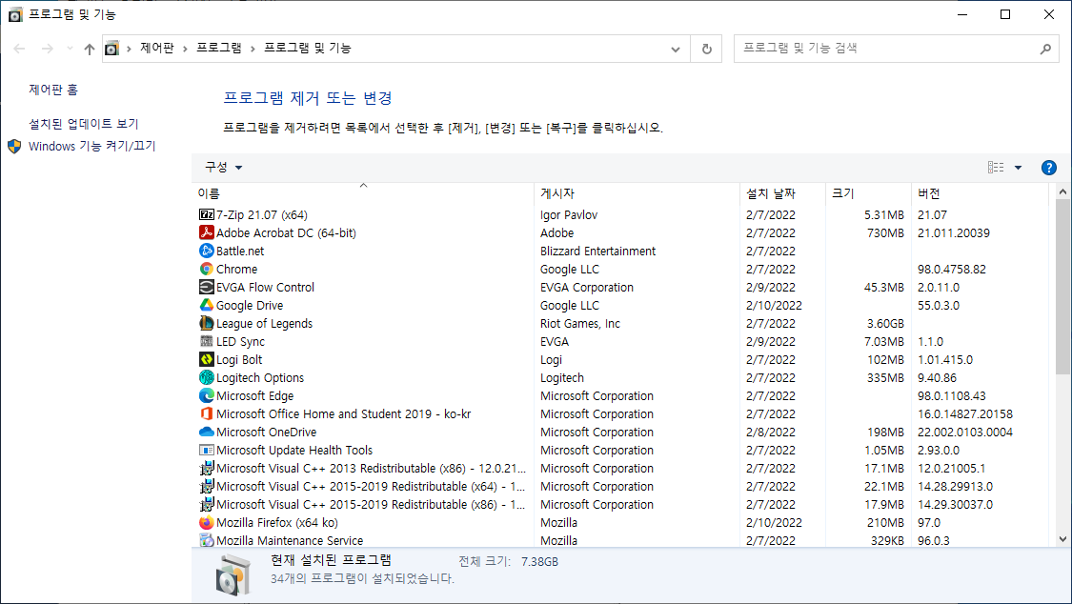This screenshot has height=604, width=1072.
Task: Open the 구성 dropdown menu
Action: pyautogui.click(x=224, y=168)
